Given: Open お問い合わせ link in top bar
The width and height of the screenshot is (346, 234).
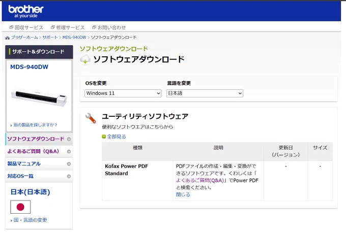Looking at the screenshot, I should click(112, 27).
